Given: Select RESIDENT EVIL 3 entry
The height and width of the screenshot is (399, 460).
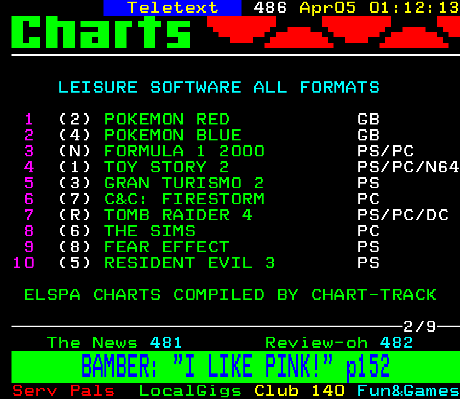Looking at the screenshot, I should tap(190, 263).
